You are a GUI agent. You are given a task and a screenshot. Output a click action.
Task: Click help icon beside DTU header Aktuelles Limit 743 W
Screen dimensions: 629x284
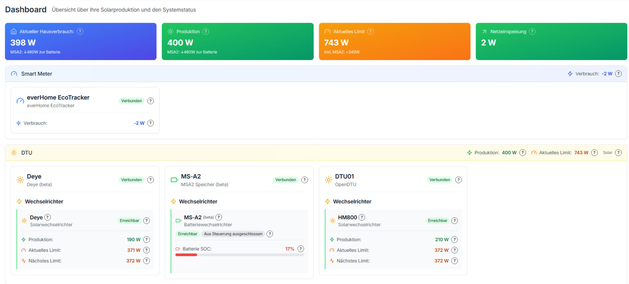pos(594,153)
